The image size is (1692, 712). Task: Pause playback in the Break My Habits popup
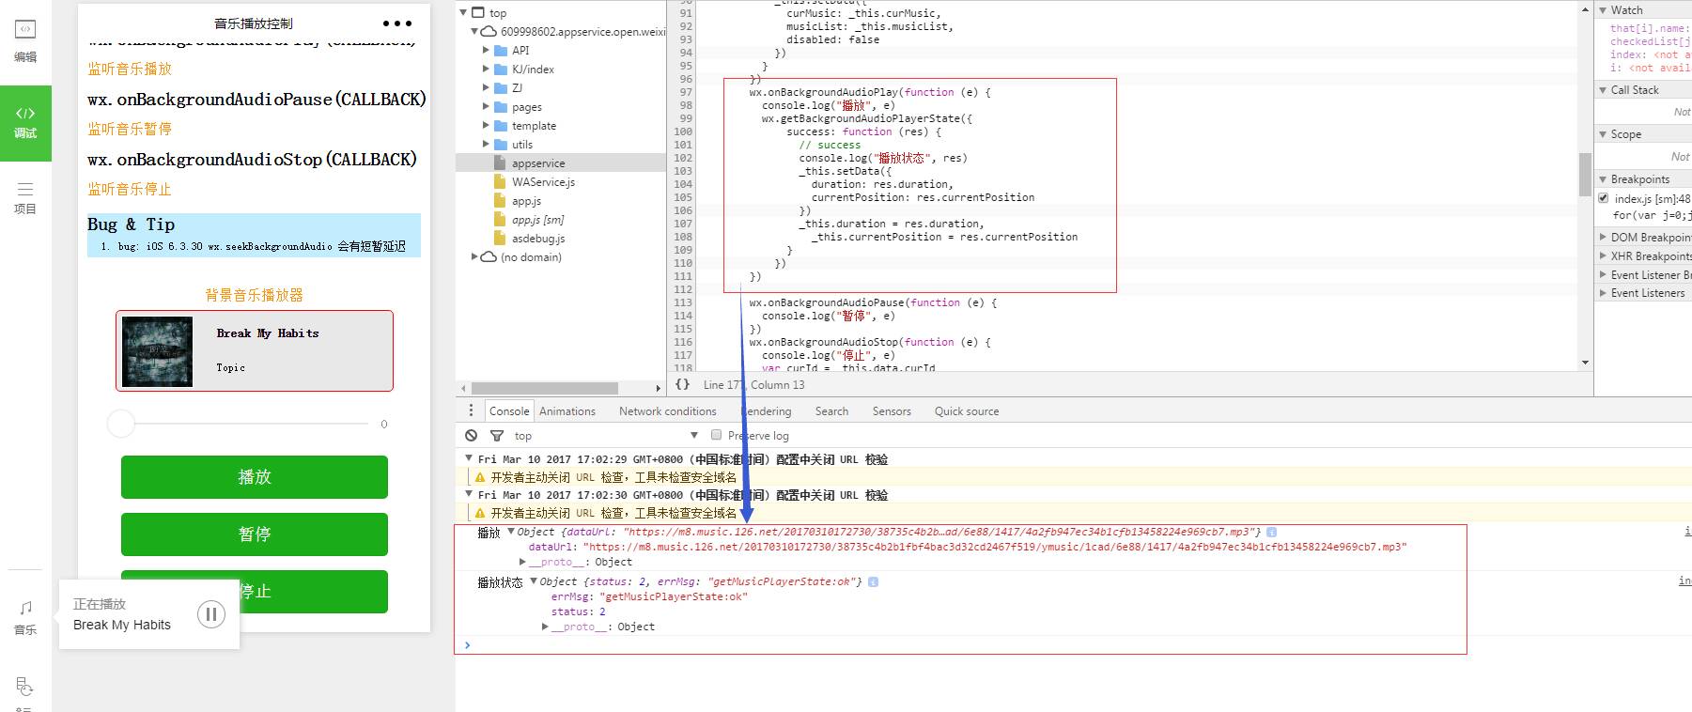coord(211,614)
